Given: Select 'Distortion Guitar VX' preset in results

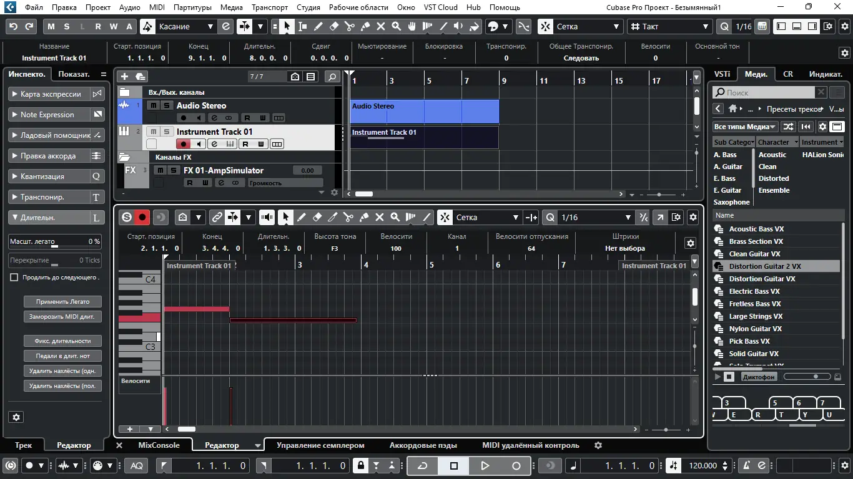Looking at the screenshot, I should tap(776, 279).
